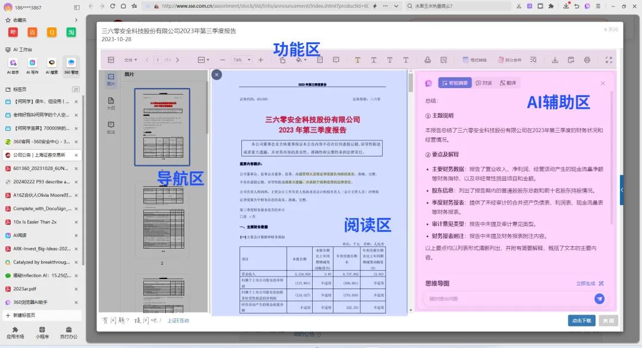Enter fullscreen mode in PDF viewer
The width and height of the screenshot is (642, 348).
click(x=608, y=60)
